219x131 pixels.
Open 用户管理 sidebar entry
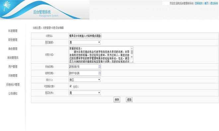coord(13,67)
